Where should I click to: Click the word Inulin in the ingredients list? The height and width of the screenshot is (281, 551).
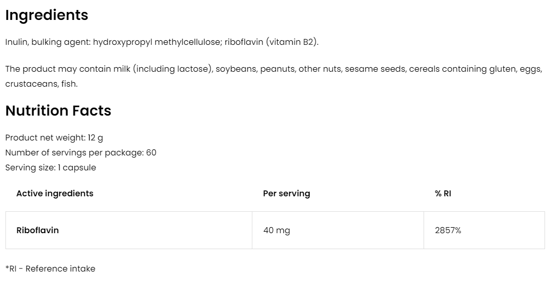click(x=17, y=42)
